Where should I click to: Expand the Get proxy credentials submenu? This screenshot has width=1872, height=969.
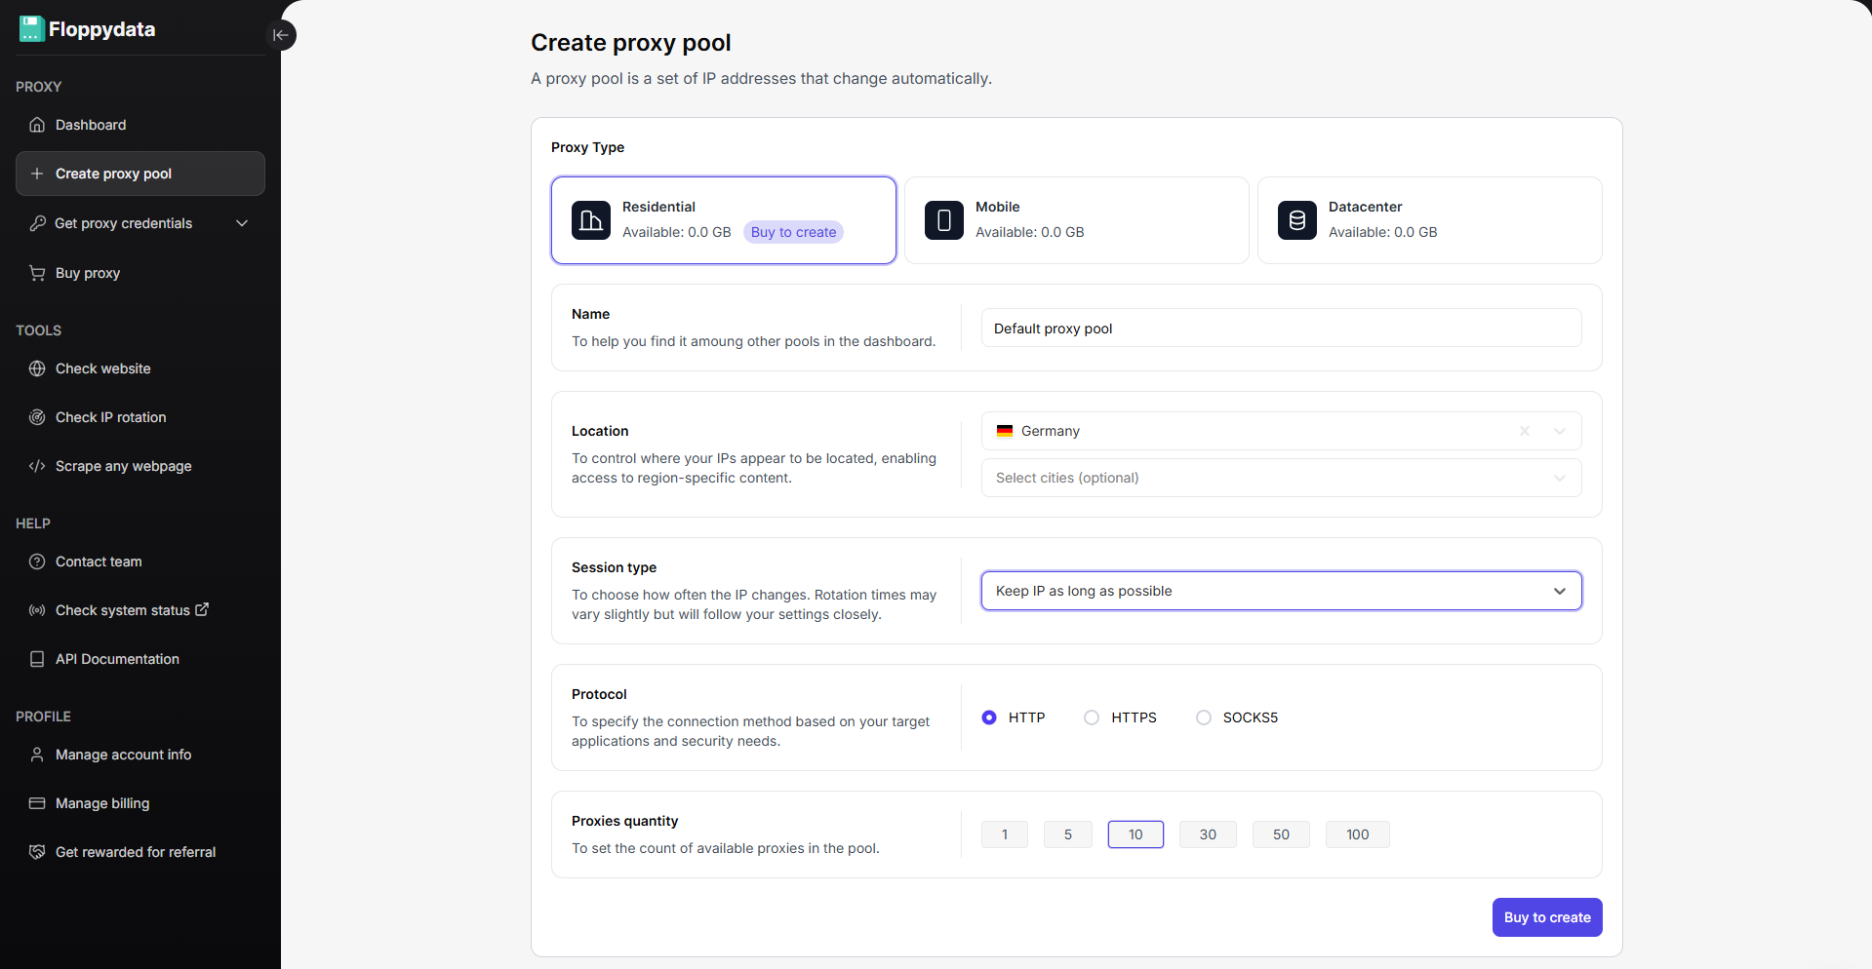242,223
